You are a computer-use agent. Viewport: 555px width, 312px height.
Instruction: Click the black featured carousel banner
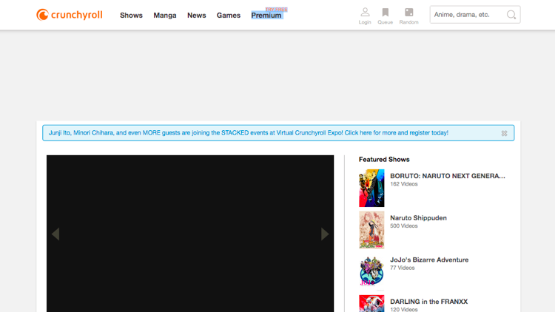[190, 234]
